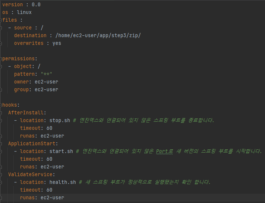The width and height of the screenshot is (265, 203).
Task: Click the 'start.sh' script name
Action: (61, 152)
